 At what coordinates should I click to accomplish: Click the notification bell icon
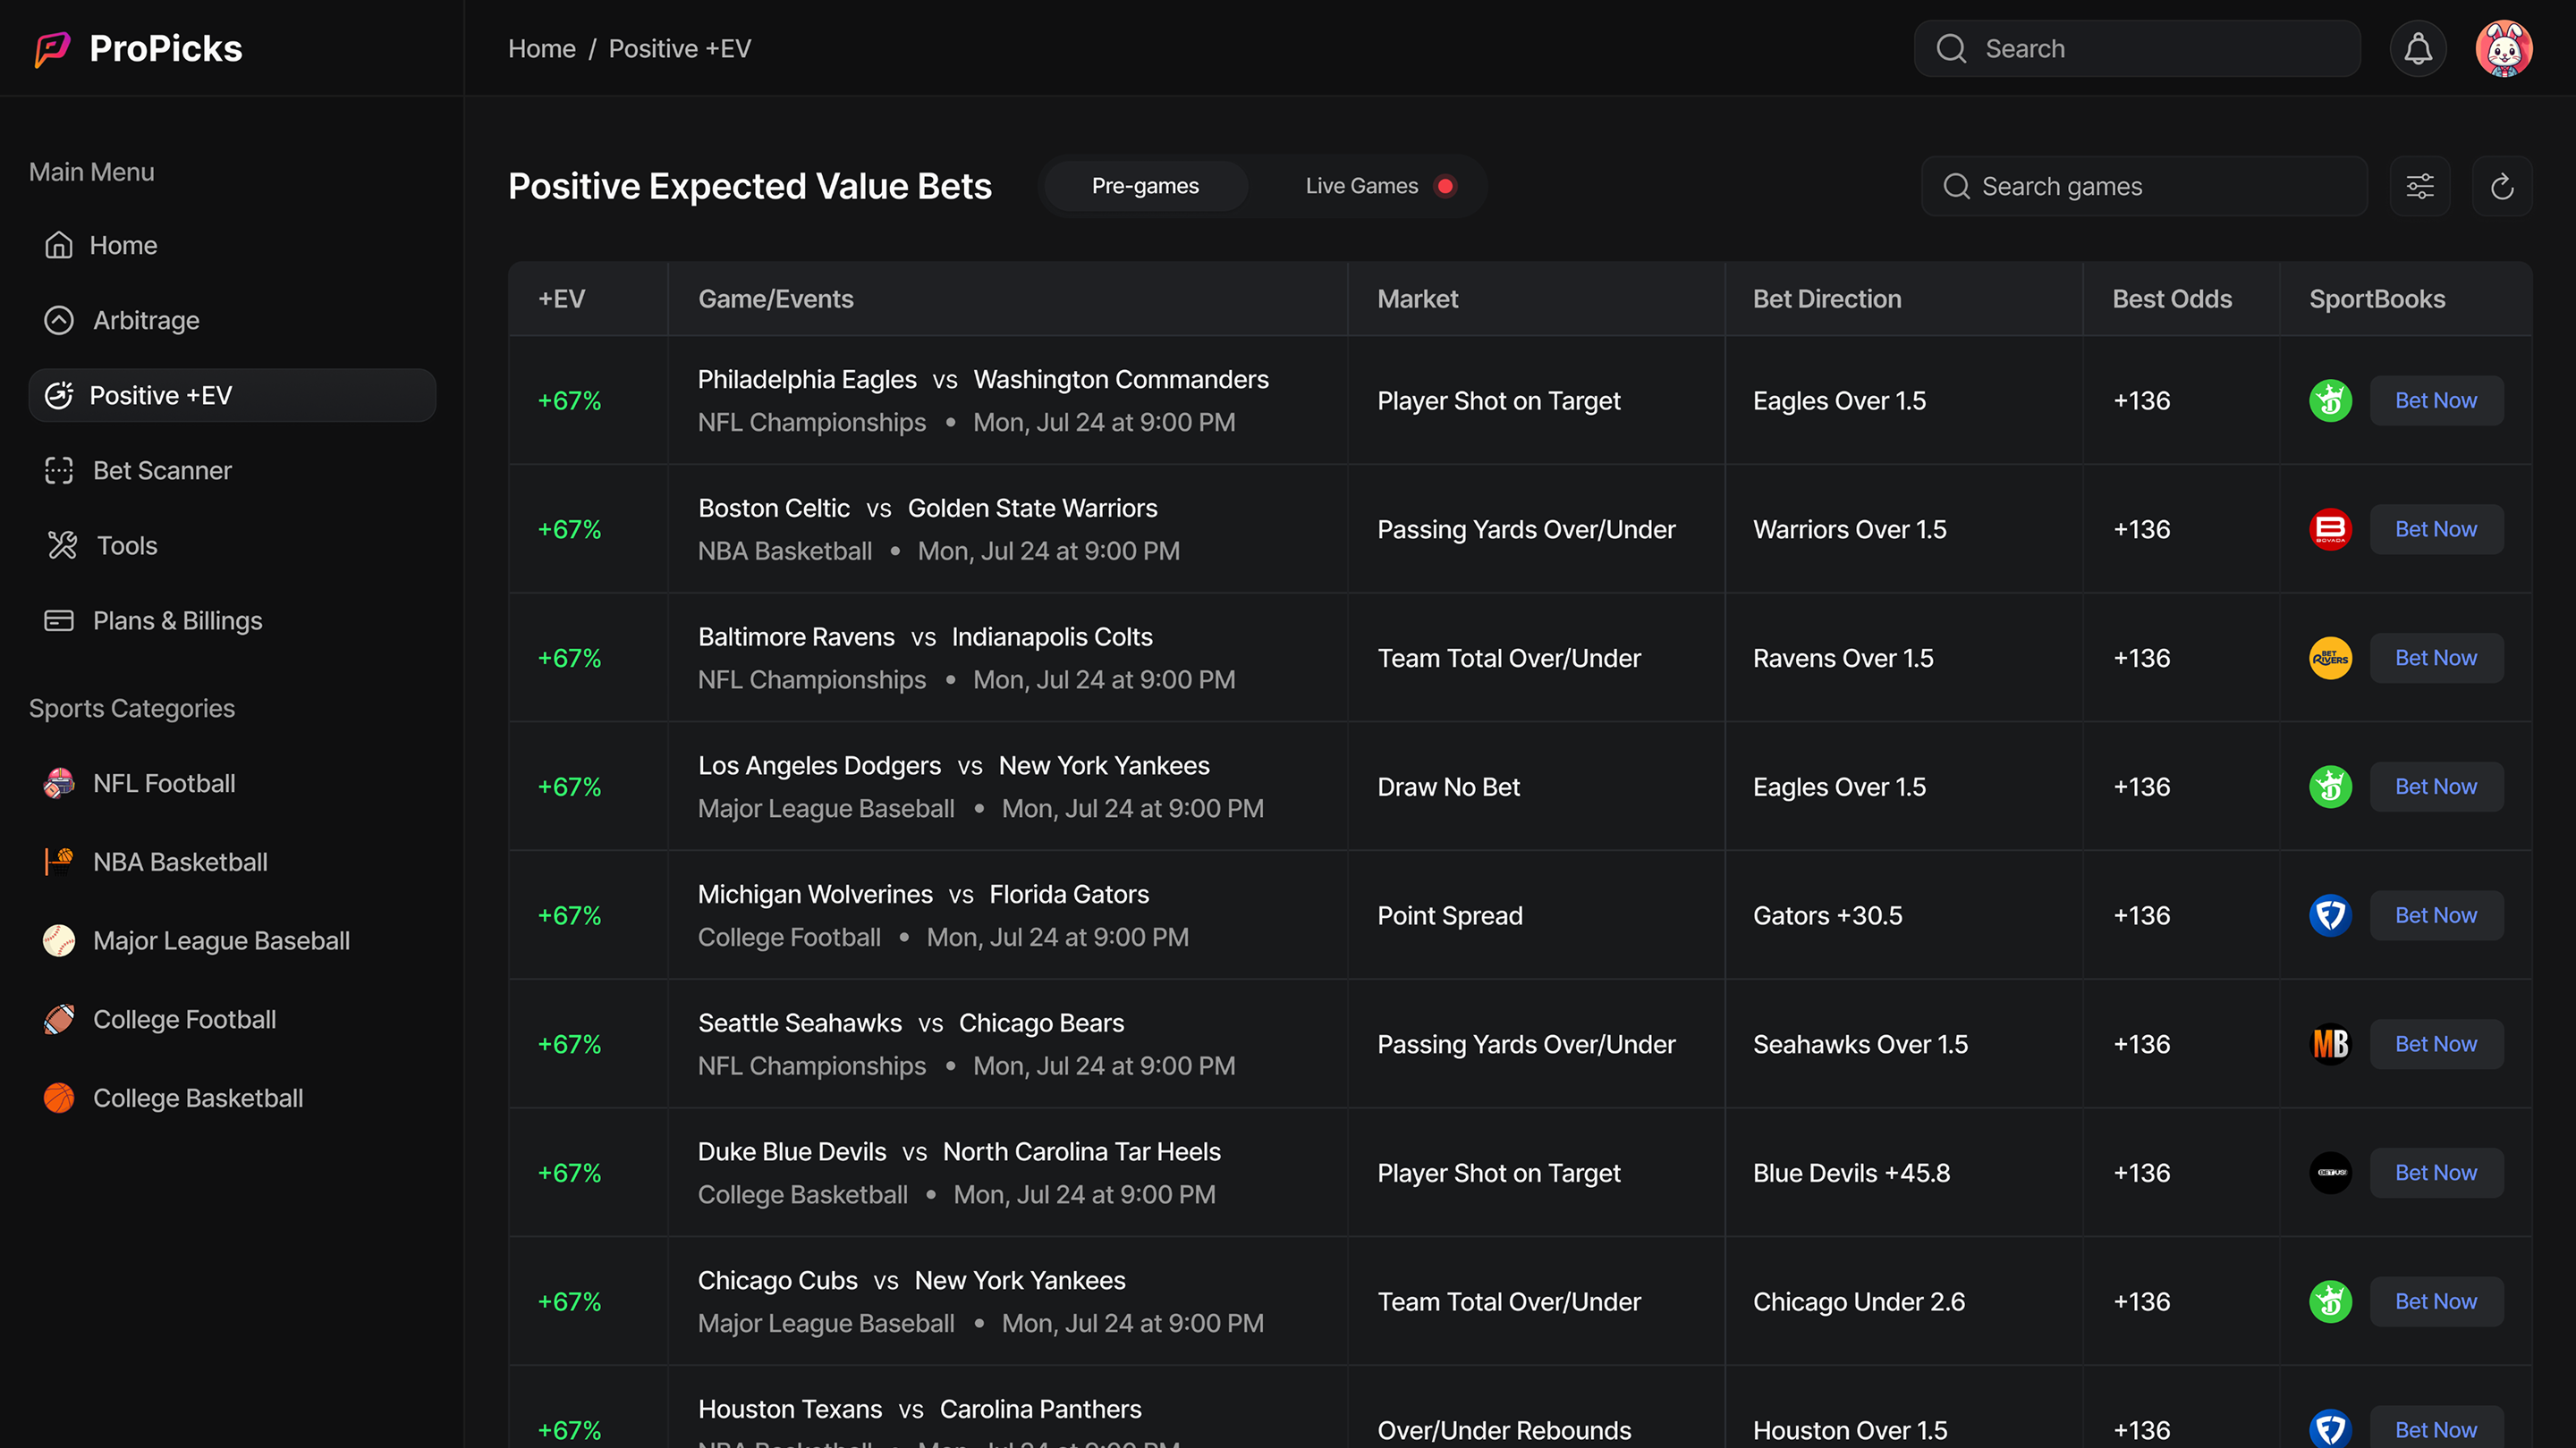(x=2417, y=48)
